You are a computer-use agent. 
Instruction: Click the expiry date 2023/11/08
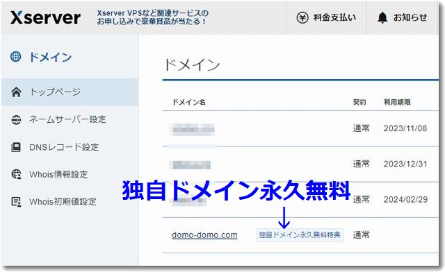pyautogui.click(x=405, y=128)
